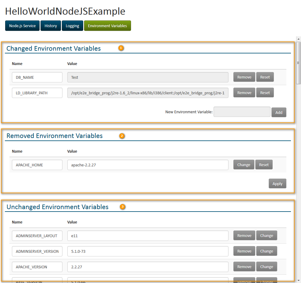The height and width of the screenshot is (283, 301).
Task: Remove the ADMINSERVER_LAYOUT variable
Action: (244, 235)
